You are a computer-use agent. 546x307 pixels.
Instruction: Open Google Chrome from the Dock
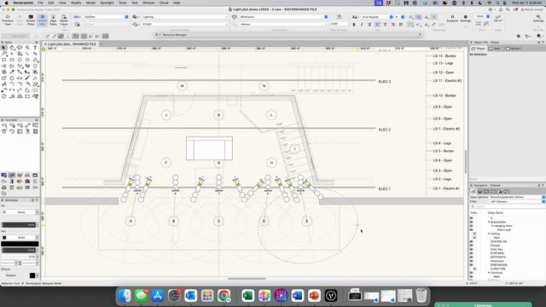coord(224,296)
